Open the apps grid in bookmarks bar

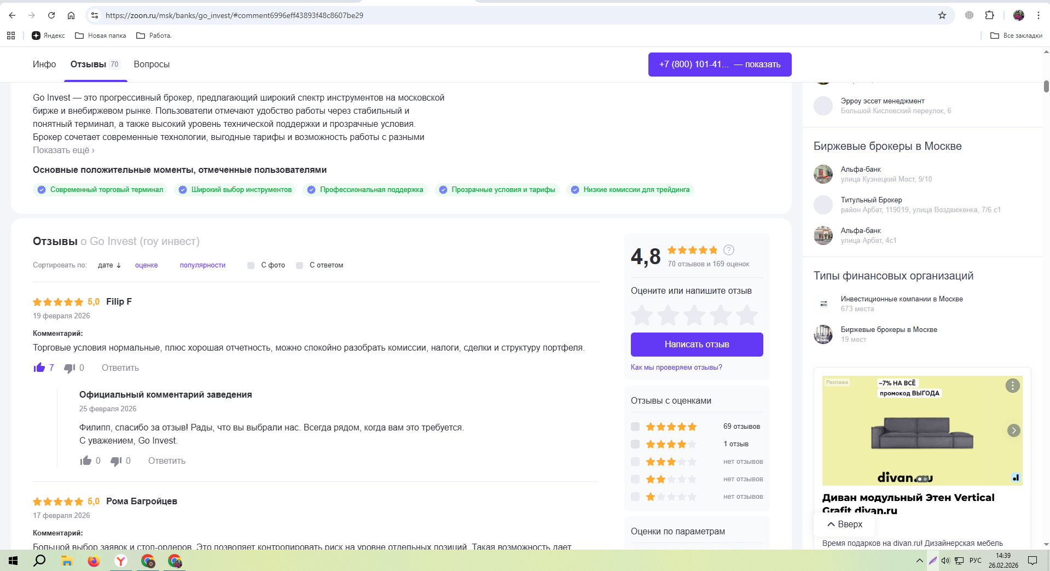[x=11, y=36]
